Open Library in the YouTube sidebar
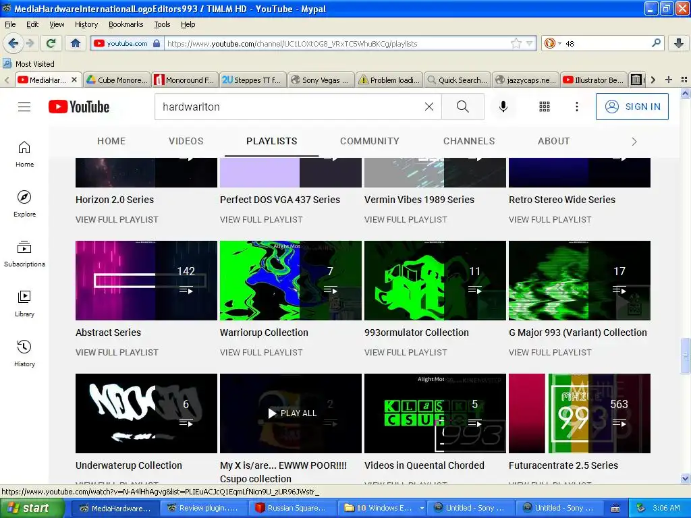Viewport: 691px width, 518px height. pos(24,304)
